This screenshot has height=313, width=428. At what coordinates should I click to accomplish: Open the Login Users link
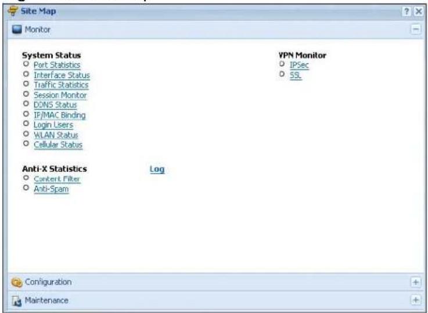tap(53, 125)
